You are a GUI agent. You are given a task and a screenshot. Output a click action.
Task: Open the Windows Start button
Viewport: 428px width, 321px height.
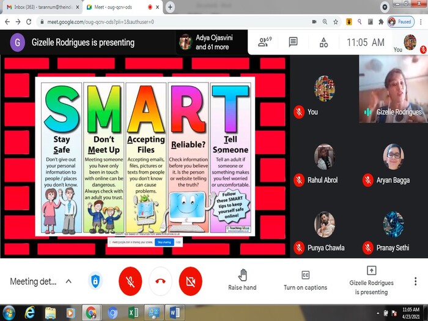point(9,312)
